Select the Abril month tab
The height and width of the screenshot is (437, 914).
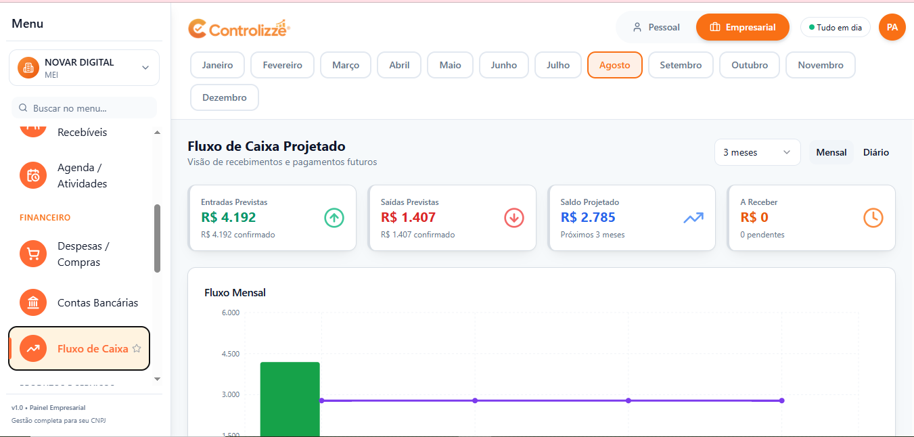(x=399, y=65)
